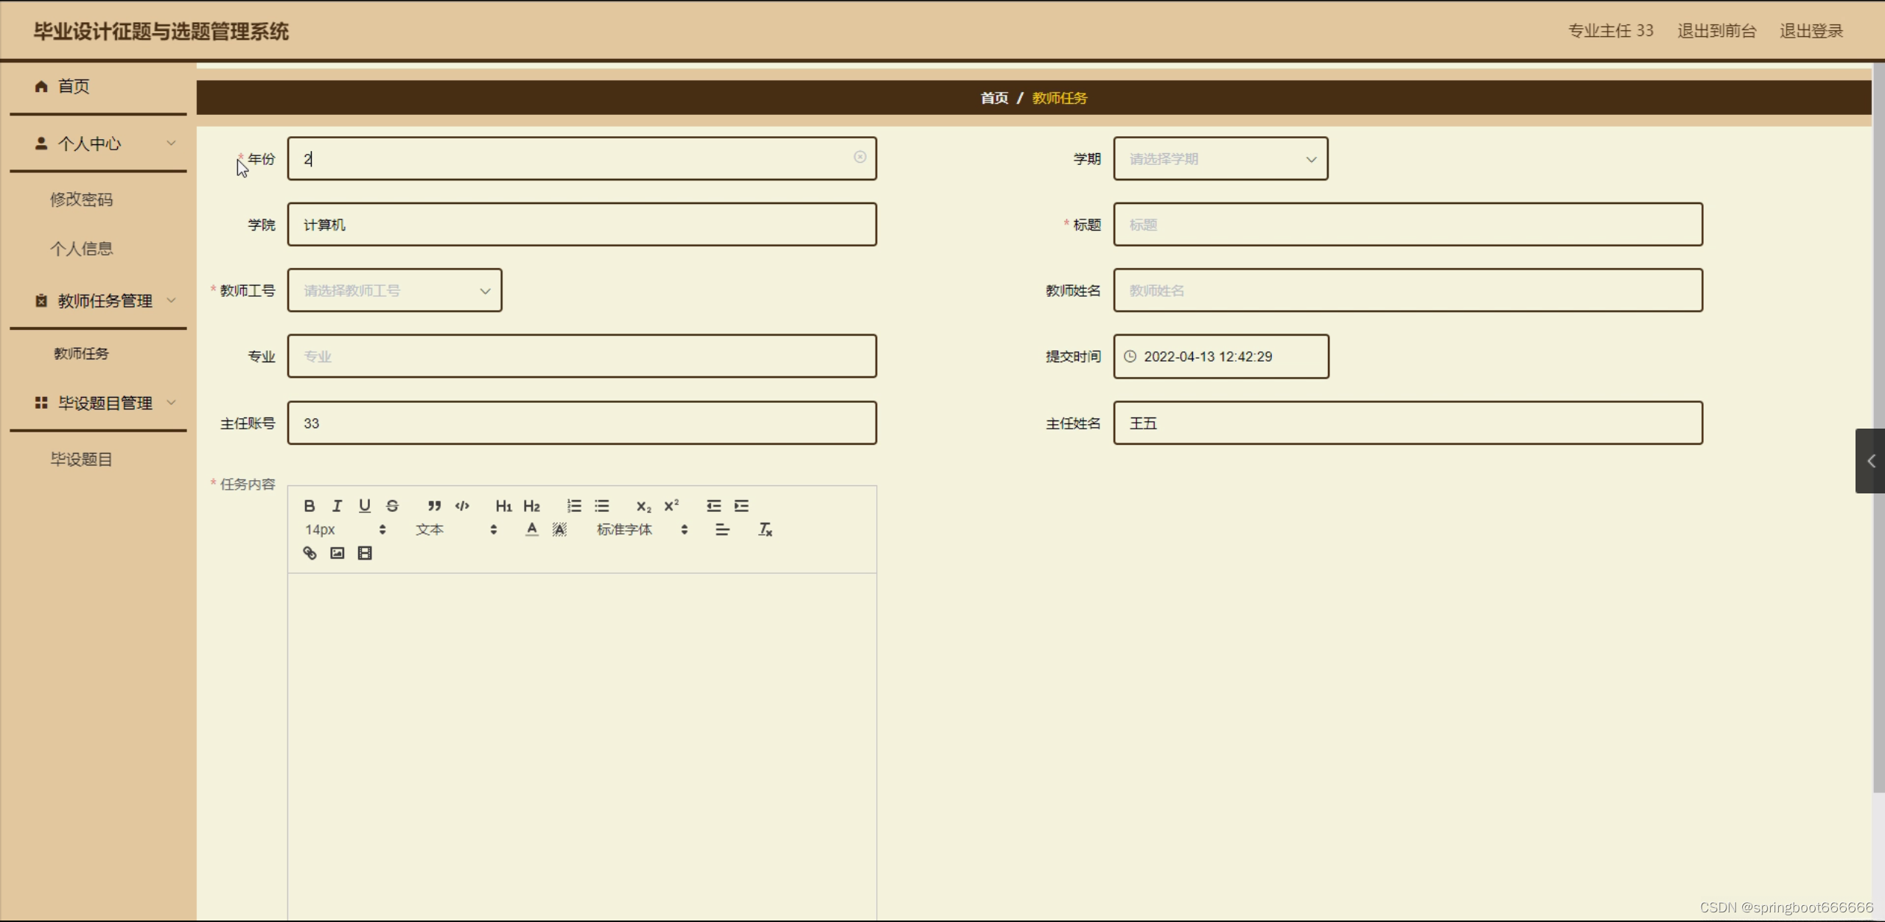Insert an image into task content

click(337, 553)
